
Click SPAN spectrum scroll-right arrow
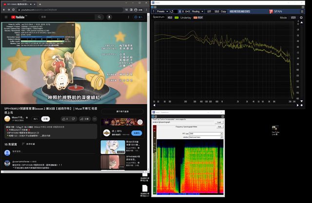[298, 105]
